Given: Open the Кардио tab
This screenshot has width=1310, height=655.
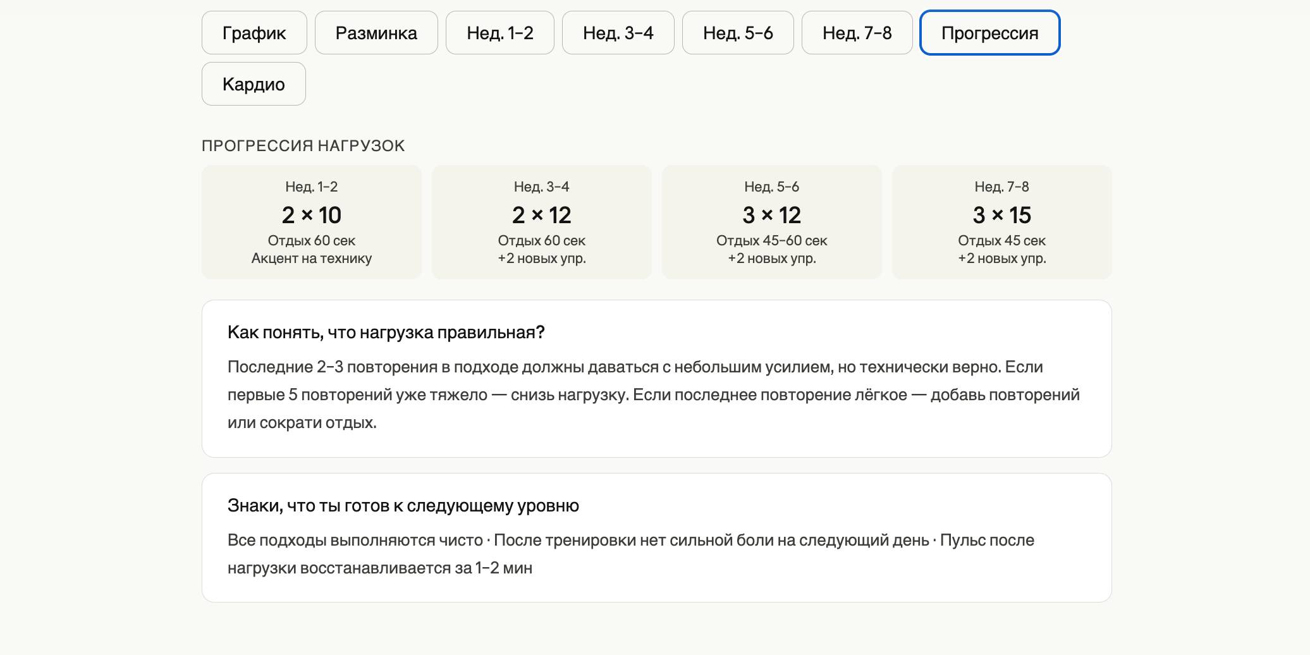Looking at the screenshot, I should tap(254, 84).
